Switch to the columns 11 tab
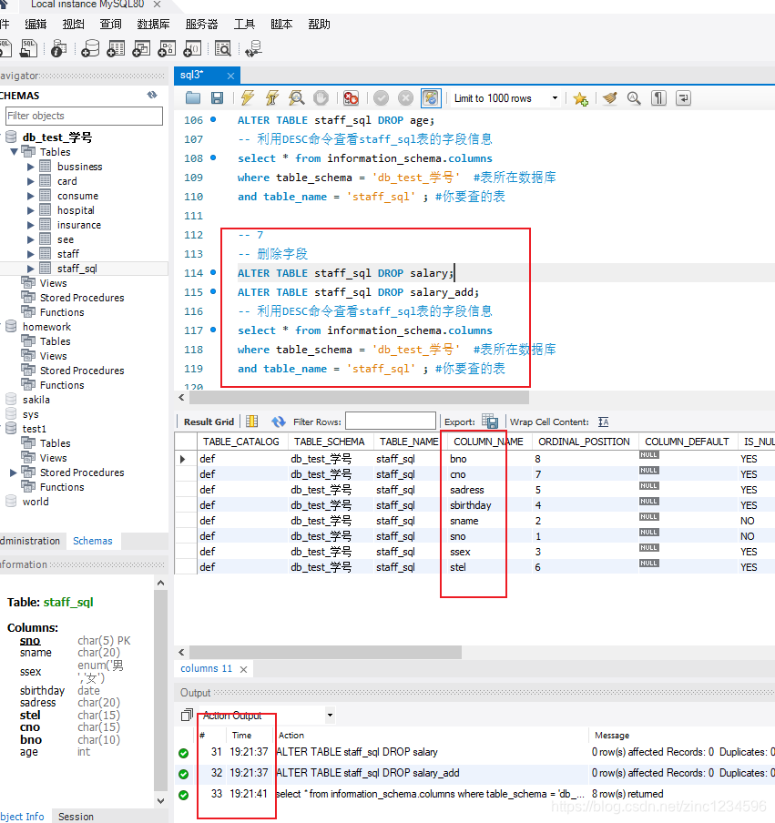 click(x=206, y=667)
